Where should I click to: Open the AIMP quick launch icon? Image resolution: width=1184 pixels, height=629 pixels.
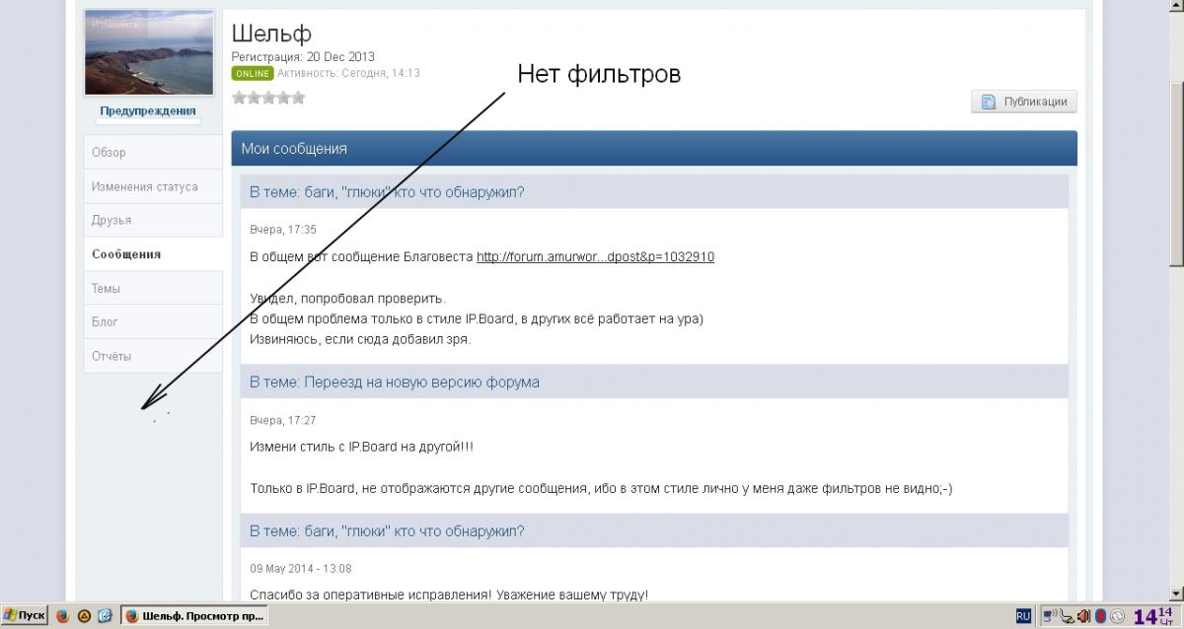click(84, 616)
